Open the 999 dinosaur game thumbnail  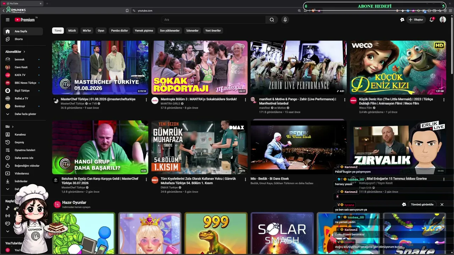(x=216, y=233)
